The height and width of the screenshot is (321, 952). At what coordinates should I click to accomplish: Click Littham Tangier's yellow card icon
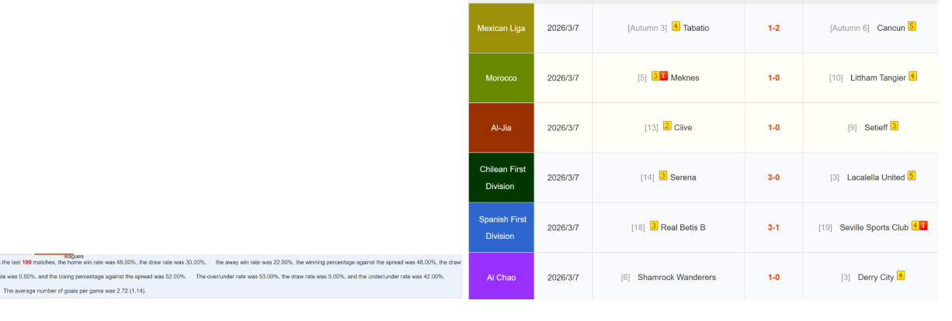point(912,76)
